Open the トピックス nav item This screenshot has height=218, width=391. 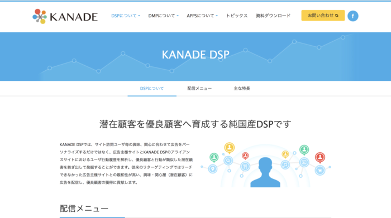pos(237,16)
